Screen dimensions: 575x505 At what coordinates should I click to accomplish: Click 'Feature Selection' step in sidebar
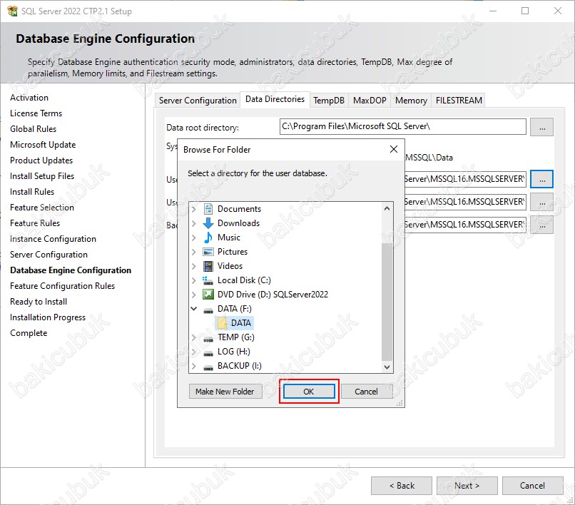pos(42,208)
